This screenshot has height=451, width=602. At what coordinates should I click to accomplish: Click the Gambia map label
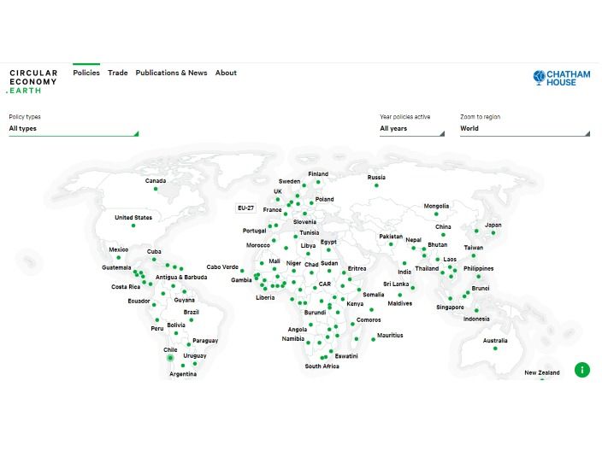[x=241, y=280]
